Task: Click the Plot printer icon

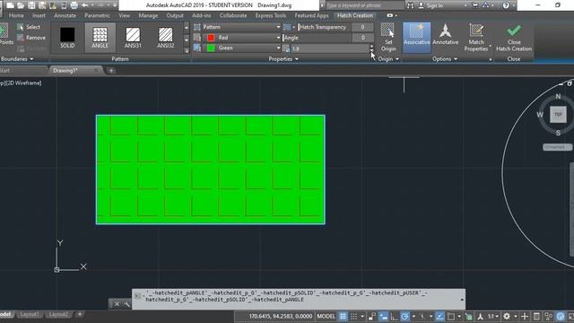Action: pos(74,5)
